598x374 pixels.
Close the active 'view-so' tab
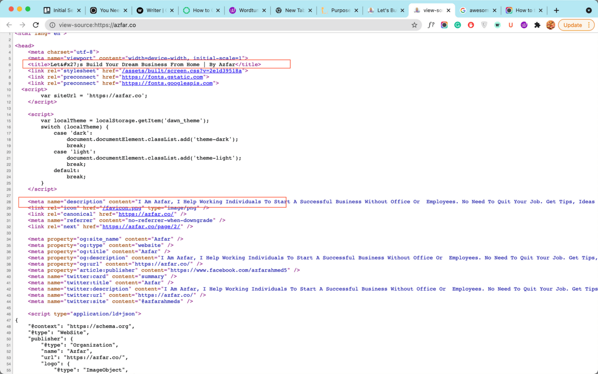click(x=448, y=10)
